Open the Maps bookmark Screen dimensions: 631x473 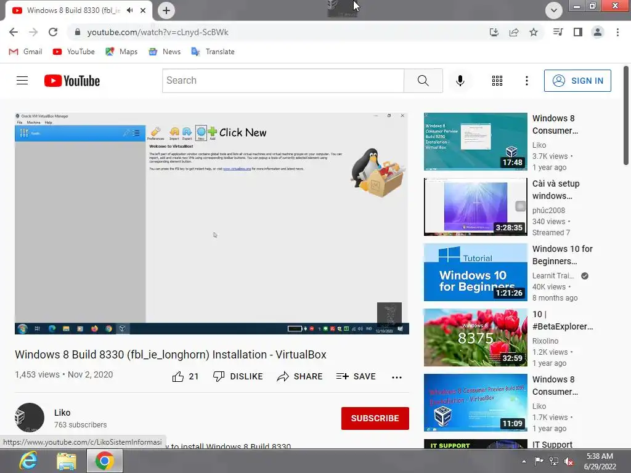[121, 52]
